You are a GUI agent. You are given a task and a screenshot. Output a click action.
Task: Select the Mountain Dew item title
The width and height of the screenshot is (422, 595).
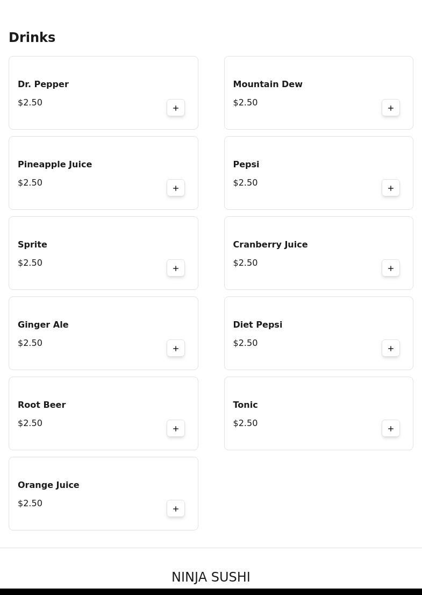click(x=268, y=84)
